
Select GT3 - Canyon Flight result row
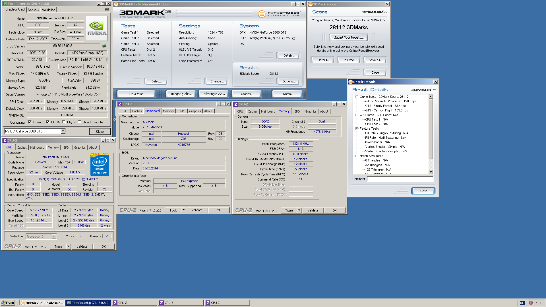tap(386, 110)
